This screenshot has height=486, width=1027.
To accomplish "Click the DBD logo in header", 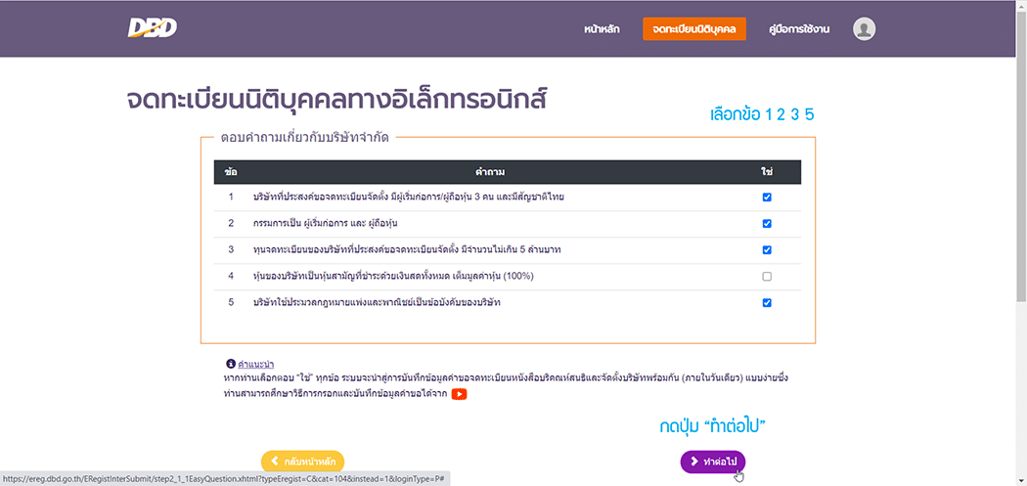I will (152, 28).
